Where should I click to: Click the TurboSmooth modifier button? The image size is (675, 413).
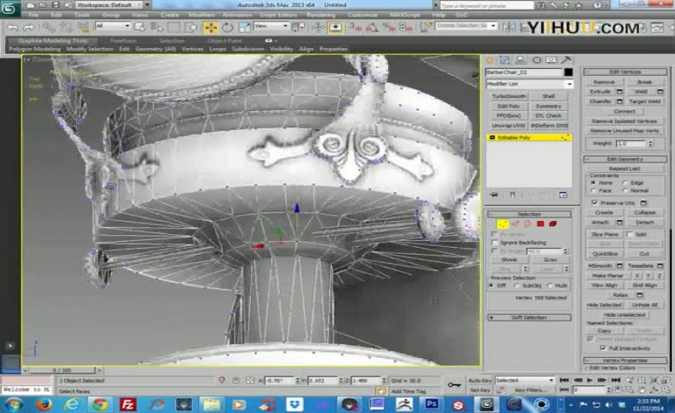[x=509, y=96]
